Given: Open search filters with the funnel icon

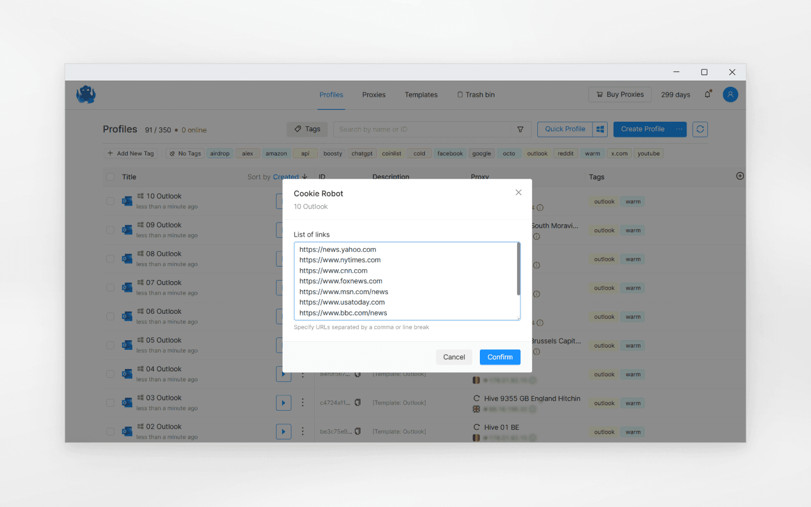Looking at the screenshot, I should click(520, 129).
